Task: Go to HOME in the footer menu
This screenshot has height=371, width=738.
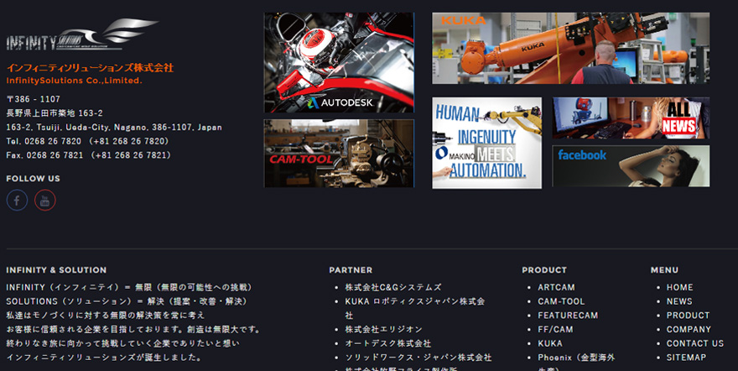Action: coord(679,287)
